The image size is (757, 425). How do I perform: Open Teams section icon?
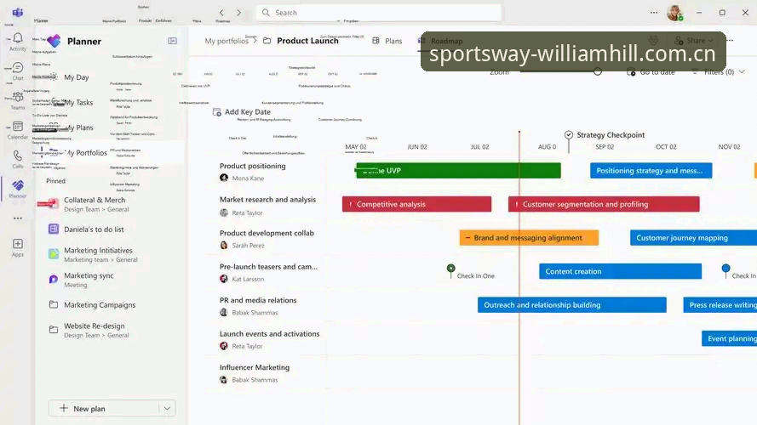(17, 100)
